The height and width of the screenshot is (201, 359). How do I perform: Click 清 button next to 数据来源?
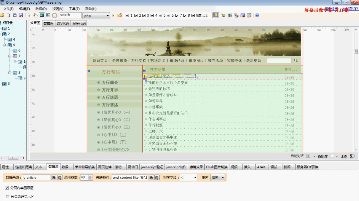click(x=59, y=177)
